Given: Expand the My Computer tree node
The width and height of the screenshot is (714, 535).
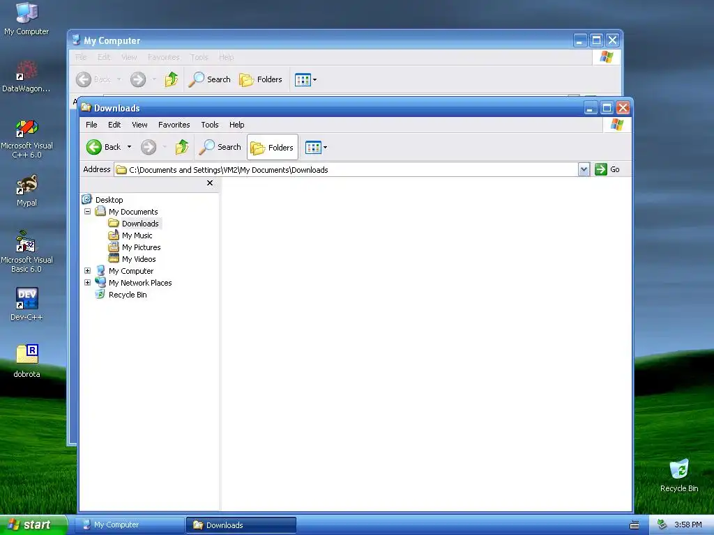Looking at the screenshot, I should coord(87,271).
